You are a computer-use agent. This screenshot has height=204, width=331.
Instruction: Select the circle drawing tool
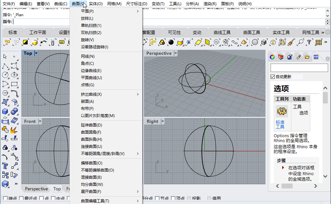coord(5,75)
